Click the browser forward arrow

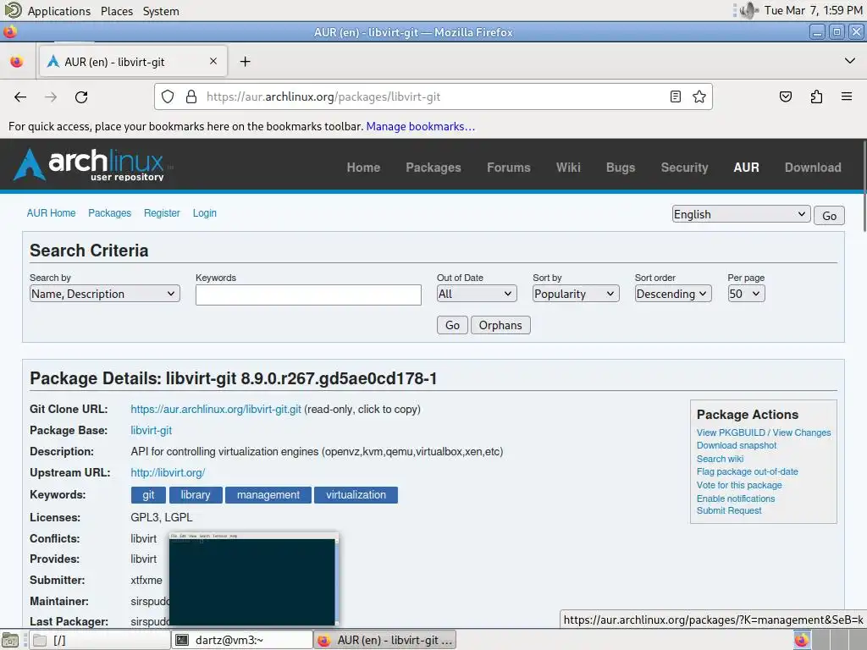(x=51, y=97)
